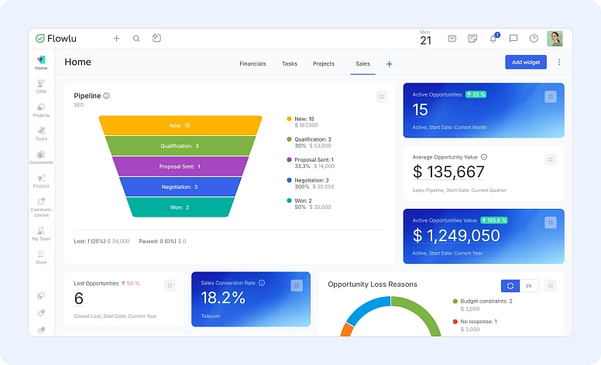Open Average Opportunity Value widget handle menu
The height and width of the screenshot is (365, 601).
click(x=551, y=159)
